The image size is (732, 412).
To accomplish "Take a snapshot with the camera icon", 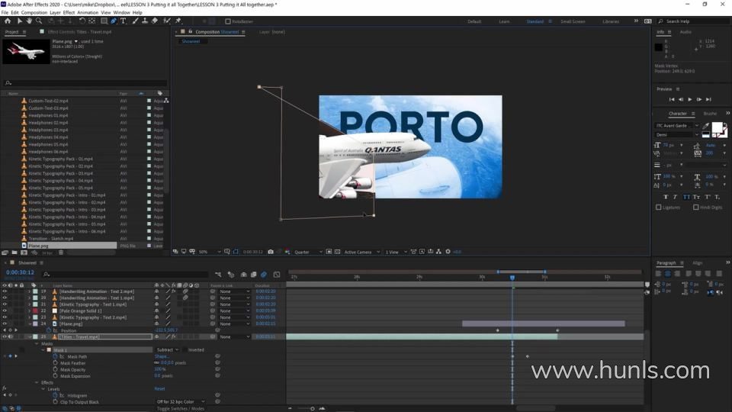I will 269,252.
